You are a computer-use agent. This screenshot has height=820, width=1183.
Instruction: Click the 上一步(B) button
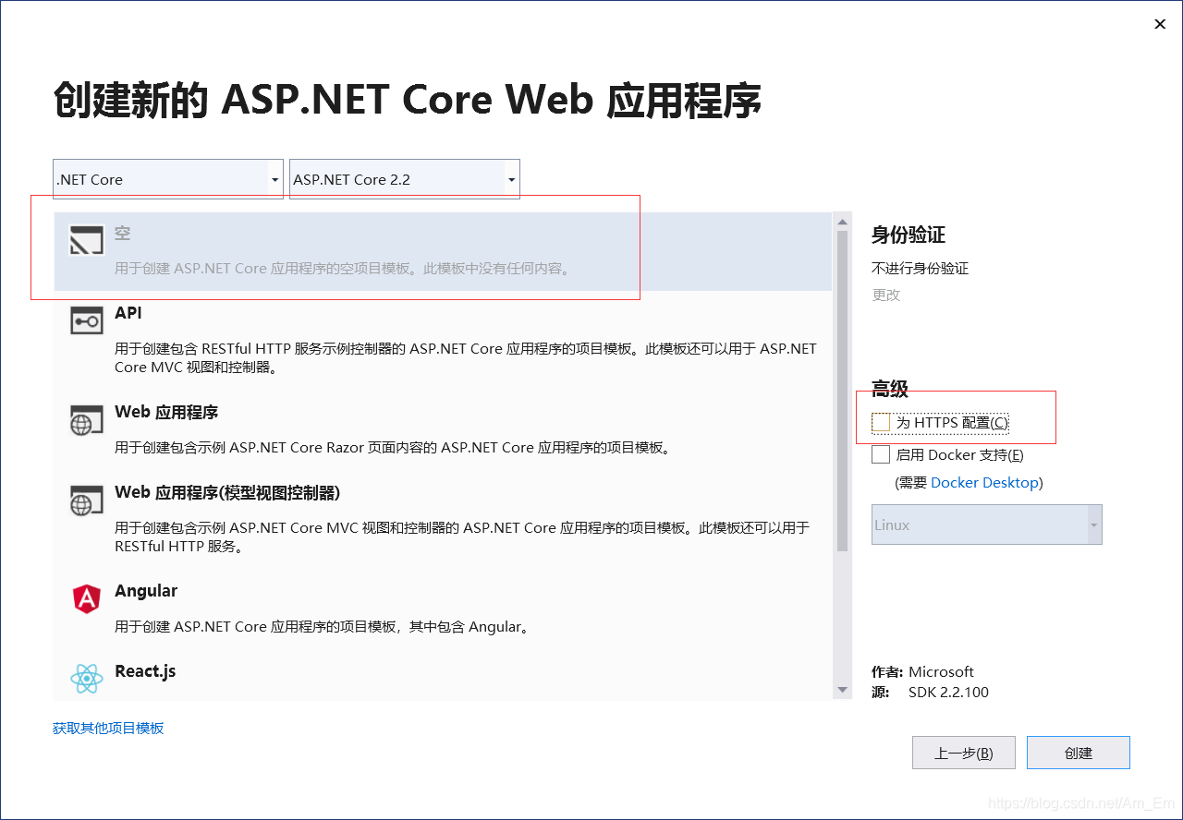point(964,753)
